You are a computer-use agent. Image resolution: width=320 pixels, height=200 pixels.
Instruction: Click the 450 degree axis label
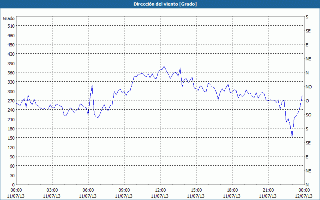(x=11, y=45)
